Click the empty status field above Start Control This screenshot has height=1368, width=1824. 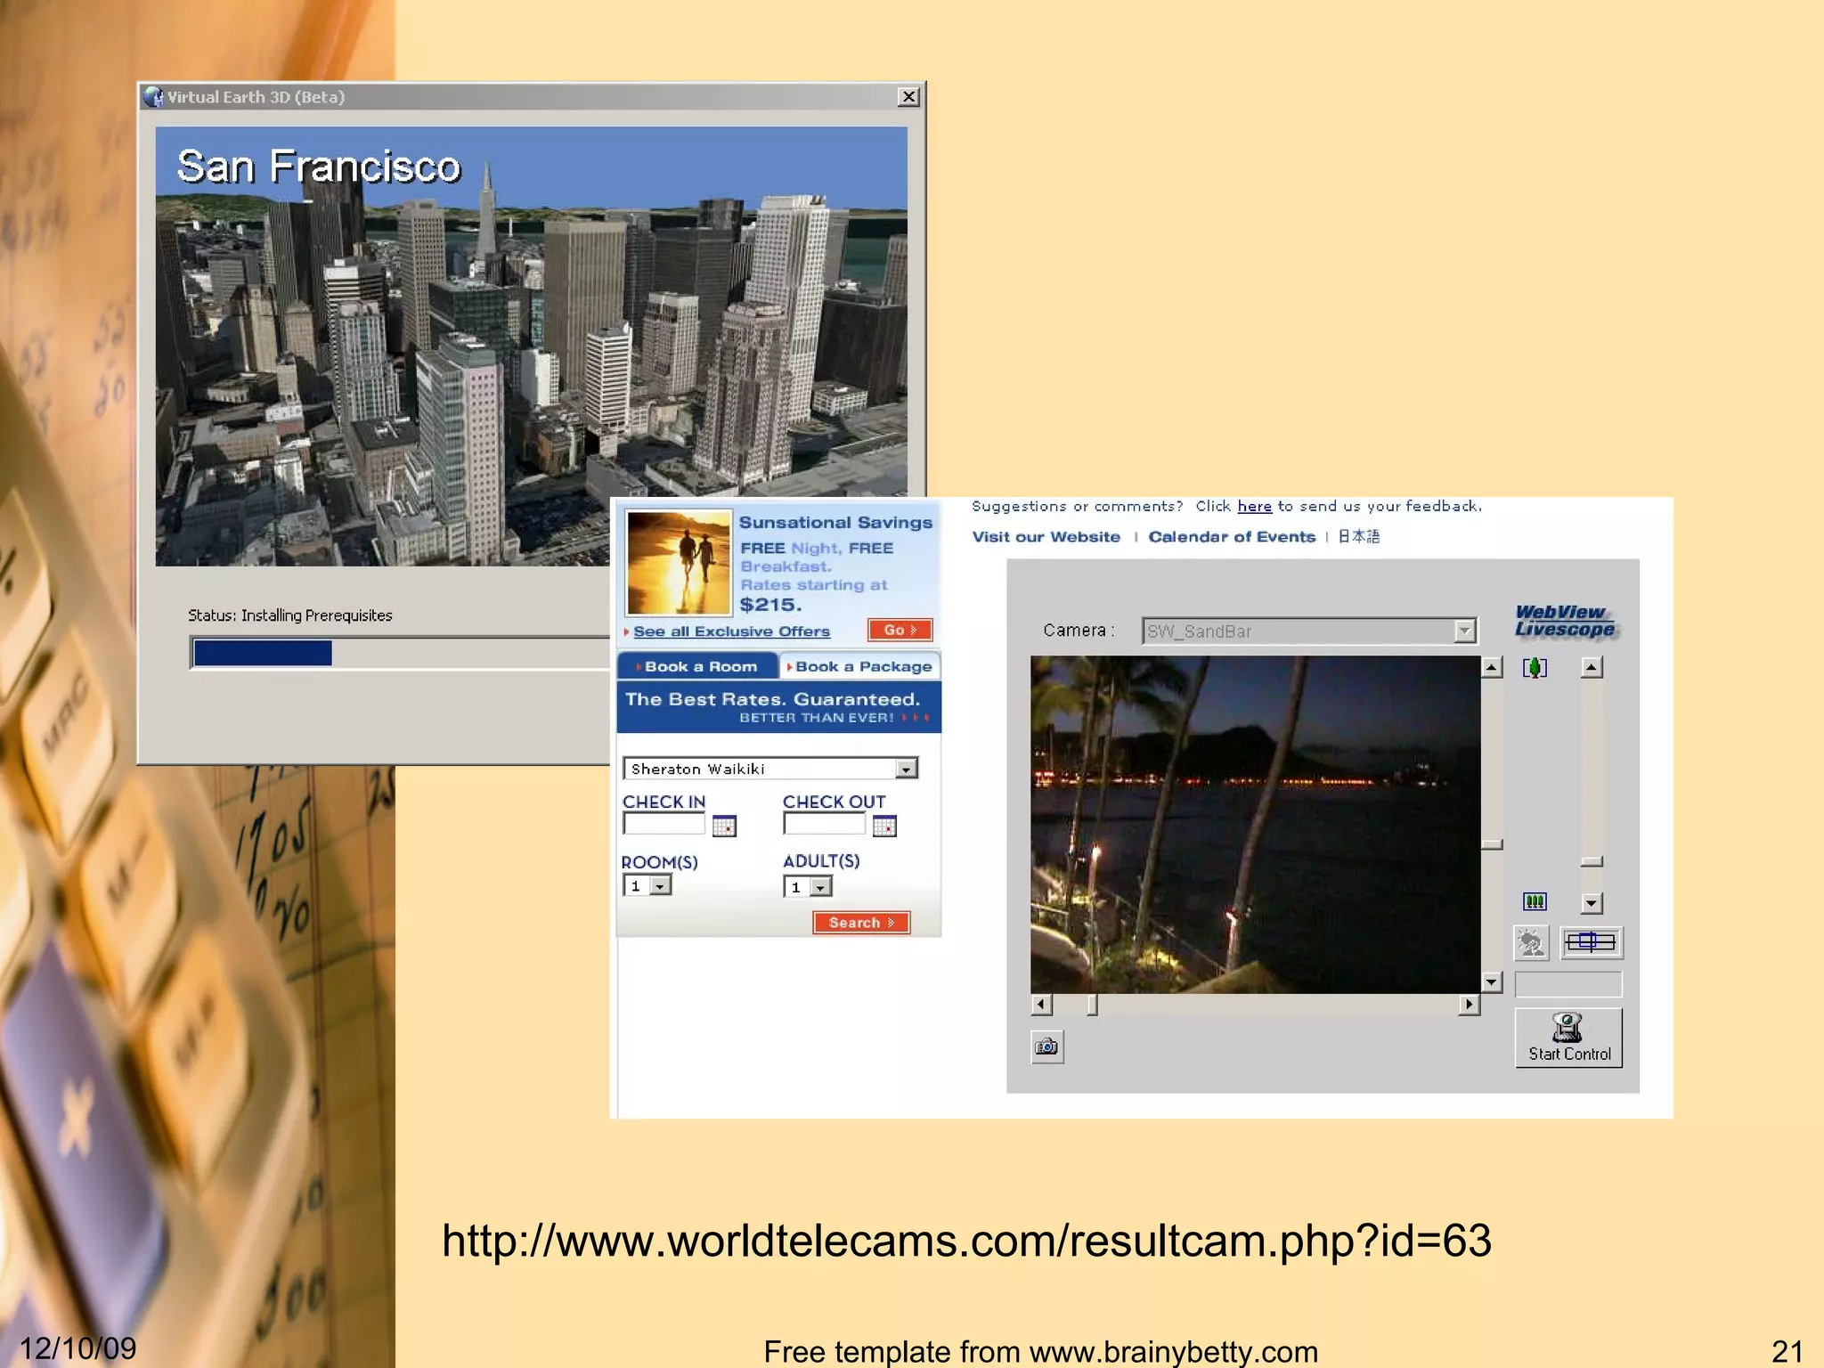point(1568,984)
